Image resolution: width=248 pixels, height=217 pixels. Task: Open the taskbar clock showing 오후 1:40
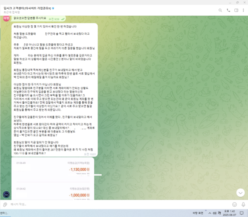click(229, 213)
